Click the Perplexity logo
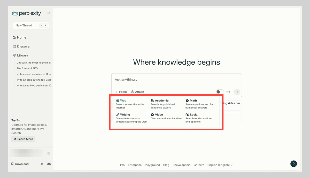This screenshot has width=310, height=178. tap(27, 13)
